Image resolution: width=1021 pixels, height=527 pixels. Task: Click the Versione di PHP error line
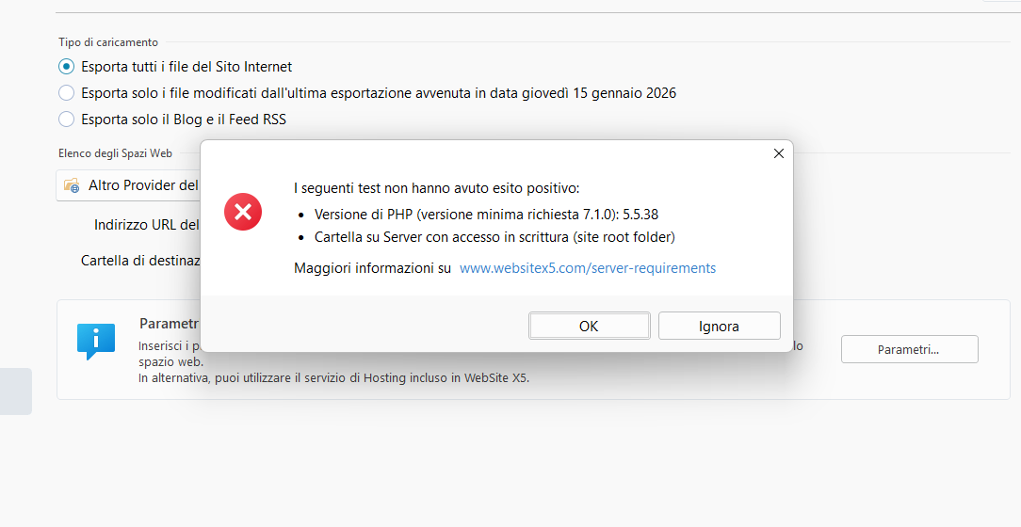pyautogui.click(x=486, y=214)
